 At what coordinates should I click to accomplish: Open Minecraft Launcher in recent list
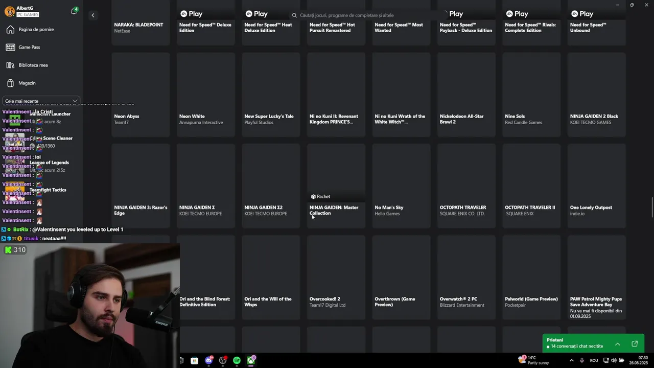(x=41, y=118)
